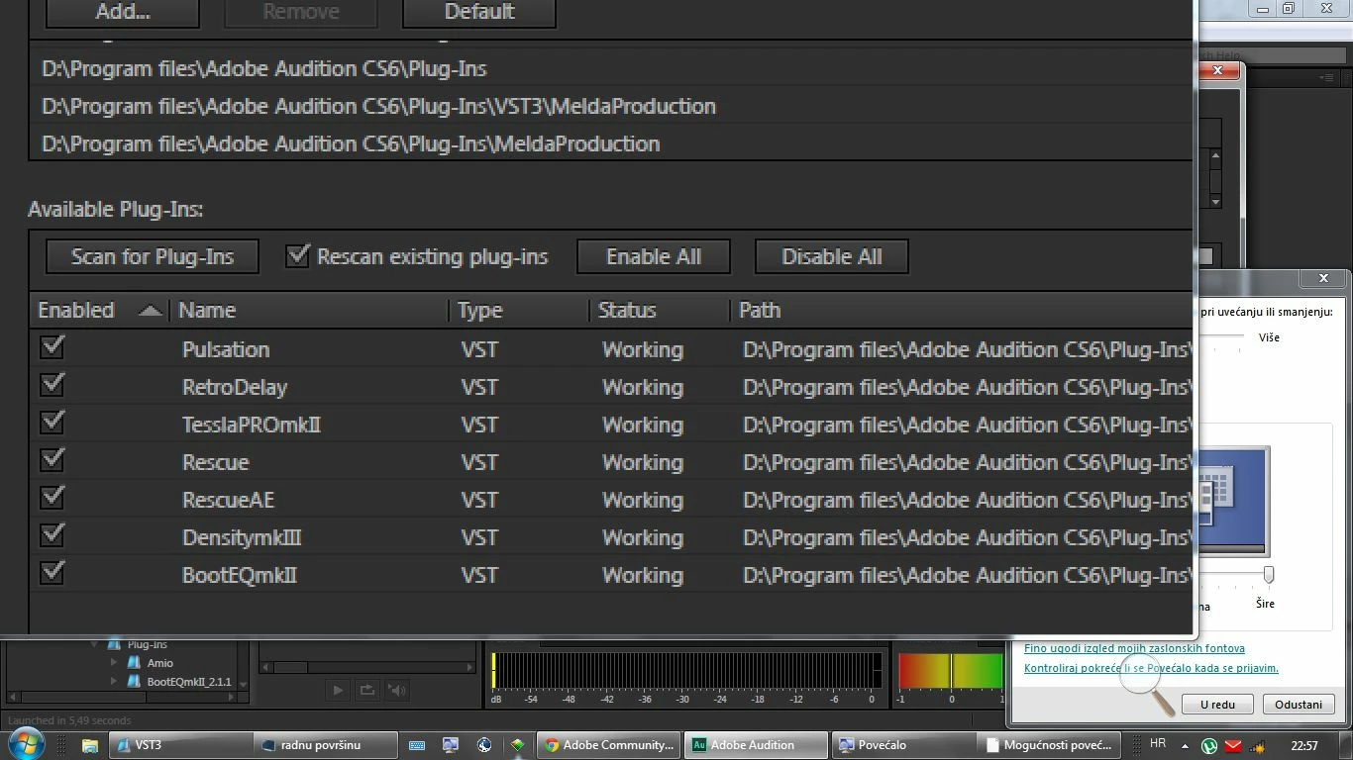Image resolution: width=1353 pixels, height=760 pixels.
Task: Switch to radnu površinu taskbar item
Action: (326, 745)
